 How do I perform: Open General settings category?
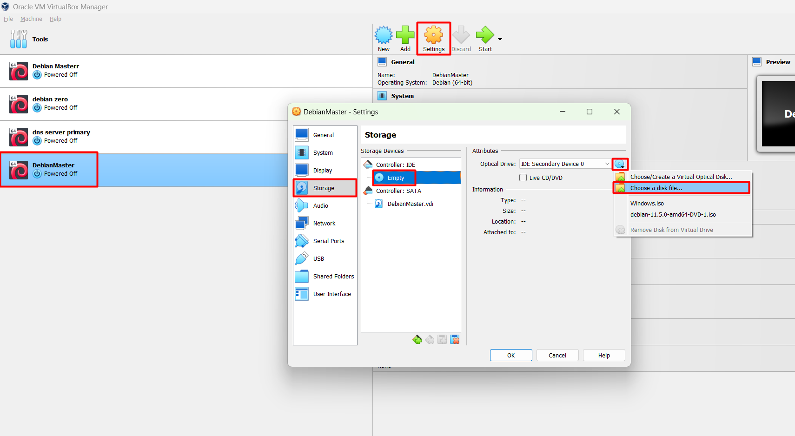tap(325, 135)
